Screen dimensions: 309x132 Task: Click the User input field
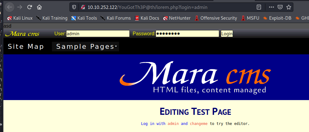(x=98, y=34)
